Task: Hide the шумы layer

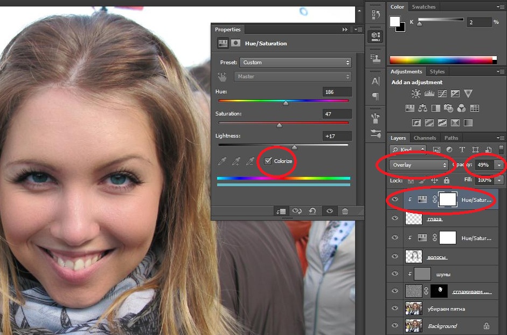Action: click(395, 274)
